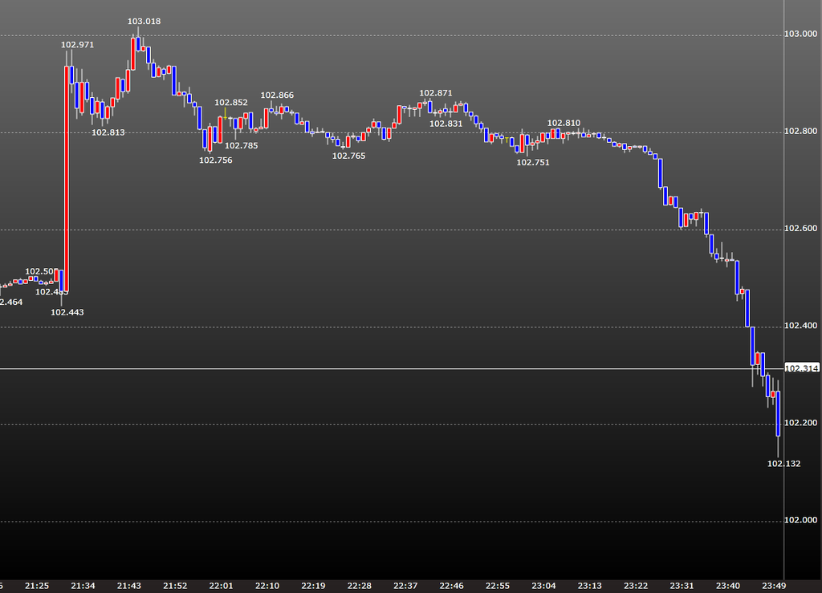The height and width of the screenshot is (593, 822).
Task: Click the 102.400 price axis label
Action: click(x=800, y=326)
